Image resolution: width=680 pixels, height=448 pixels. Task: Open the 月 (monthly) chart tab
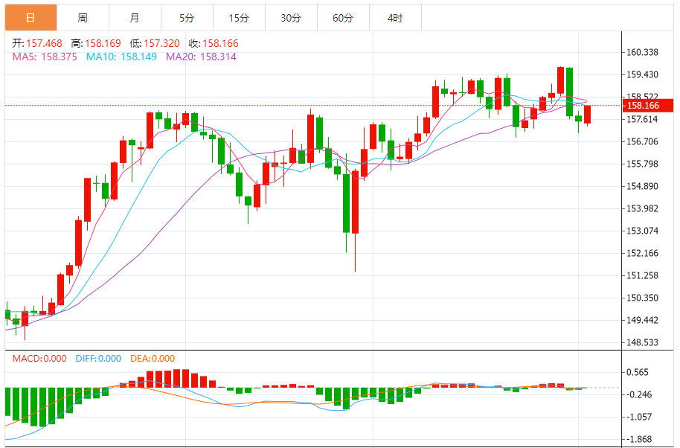(x=134, y=17)
